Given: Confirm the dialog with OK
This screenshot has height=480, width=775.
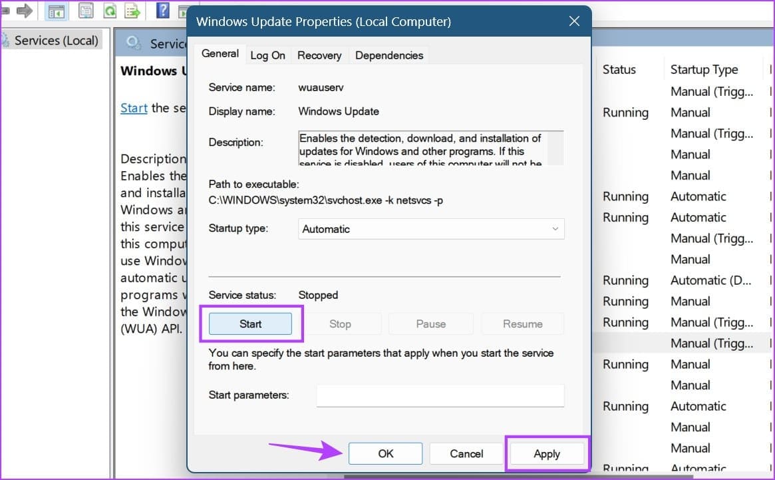Looking at the screenshot, I should [x=386, y=454].
